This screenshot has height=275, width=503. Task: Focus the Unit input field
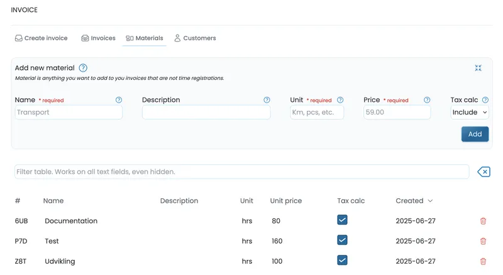pyautogui.click(x=317, y=112)
